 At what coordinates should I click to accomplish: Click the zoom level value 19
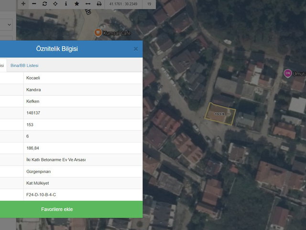(x=149, y=4)
